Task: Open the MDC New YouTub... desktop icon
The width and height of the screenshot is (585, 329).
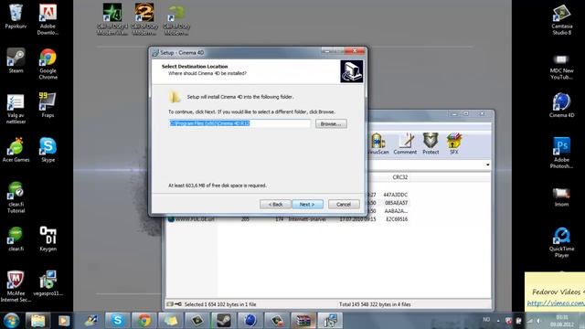Action: 562,67
